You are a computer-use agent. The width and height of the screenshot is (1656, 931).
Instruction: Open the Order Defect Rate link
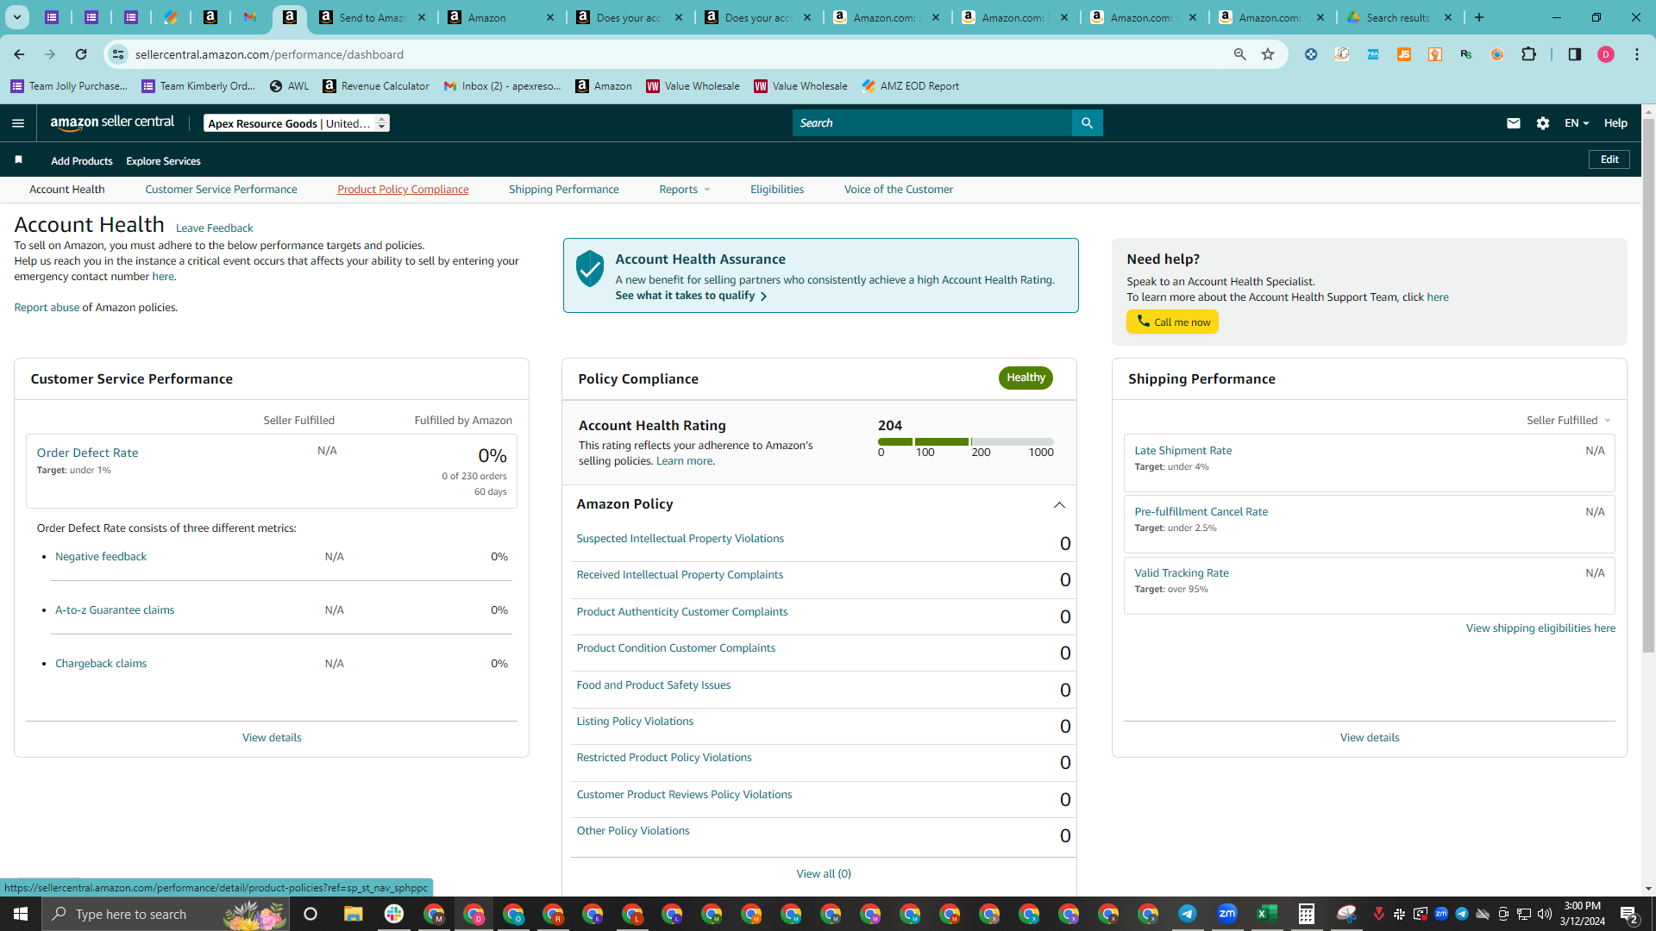87,453
